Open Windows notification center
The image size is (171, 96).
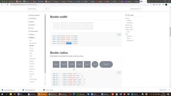[168, 94]
